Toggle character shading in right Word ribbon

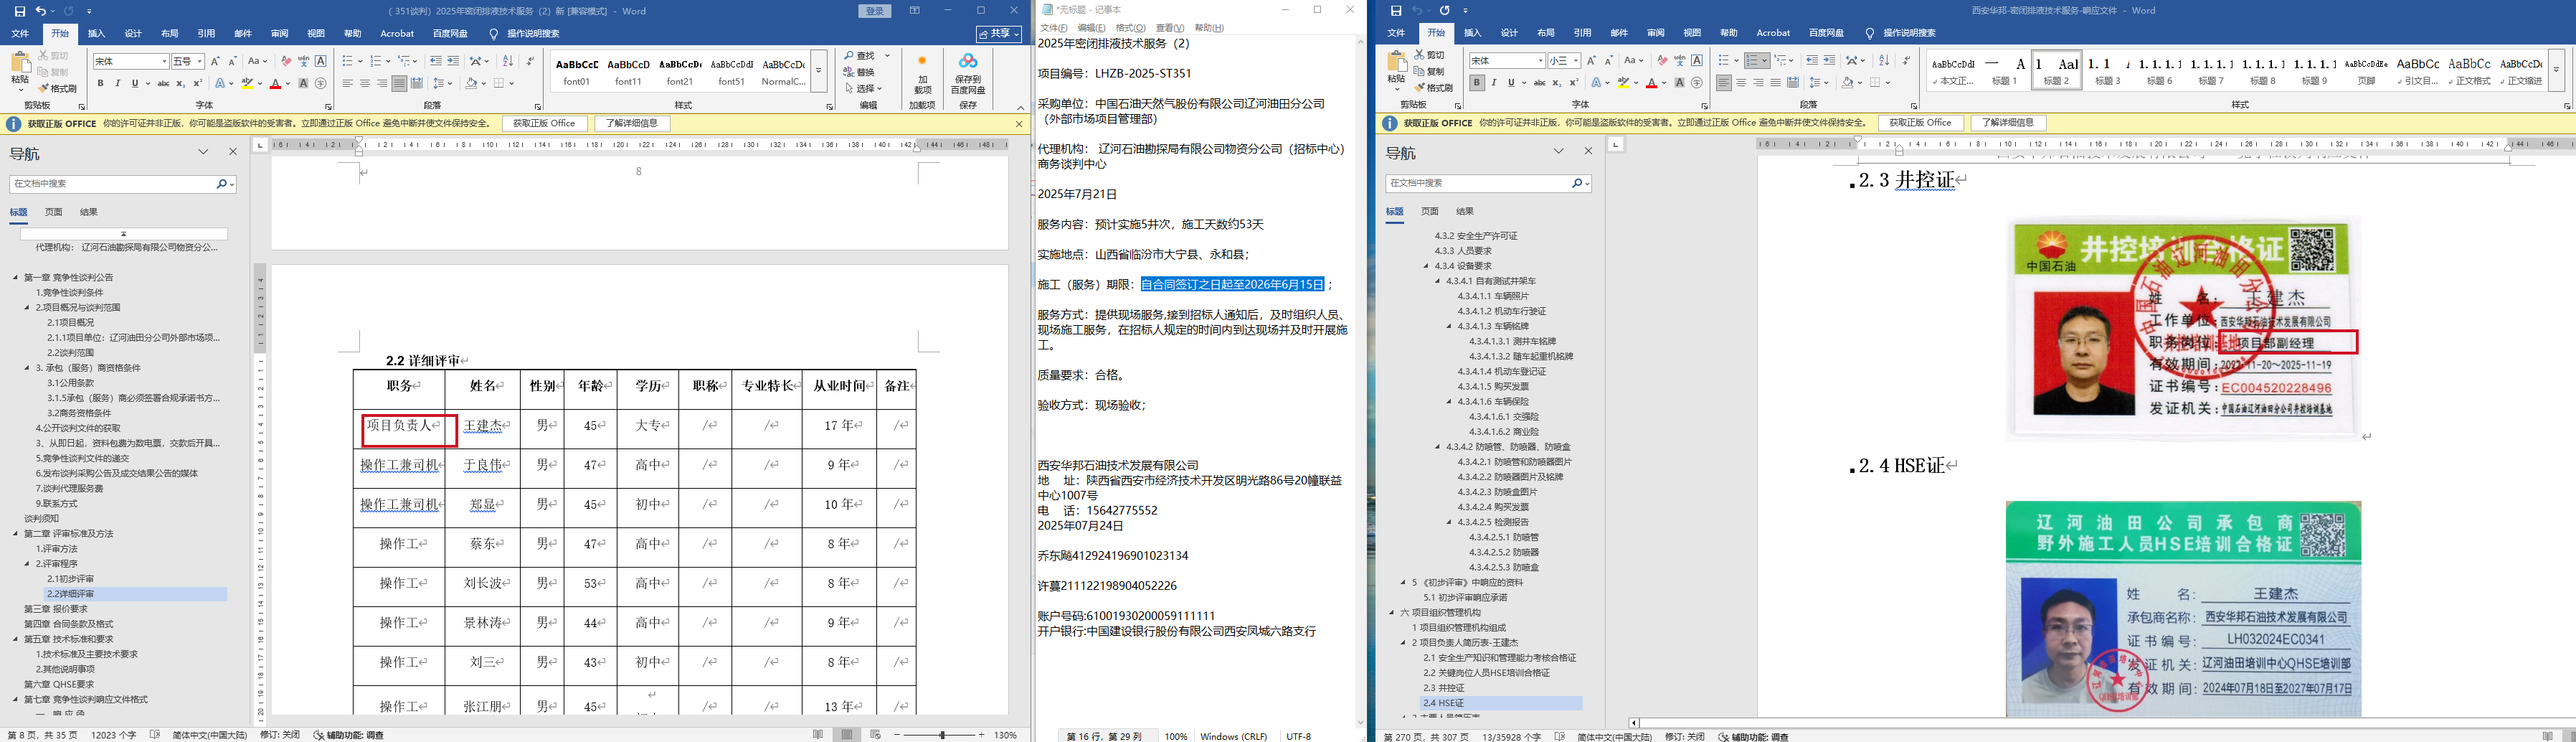pyautogui.click(x=1679, y=83)
